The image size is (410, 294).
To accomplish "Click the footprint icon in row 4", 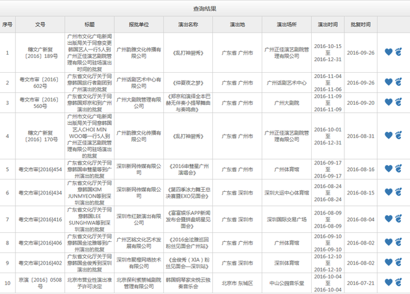I will click(398, 135).
